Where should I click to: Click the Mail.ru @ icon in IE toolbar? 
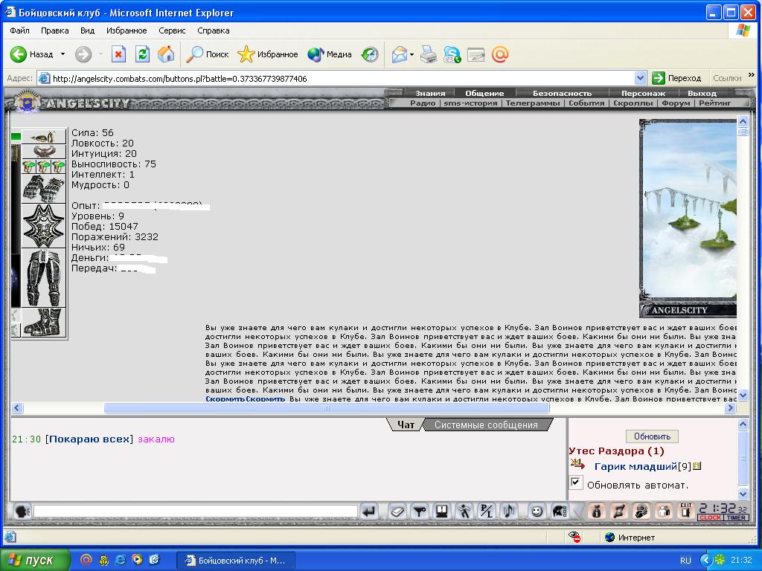pos(499,54)
